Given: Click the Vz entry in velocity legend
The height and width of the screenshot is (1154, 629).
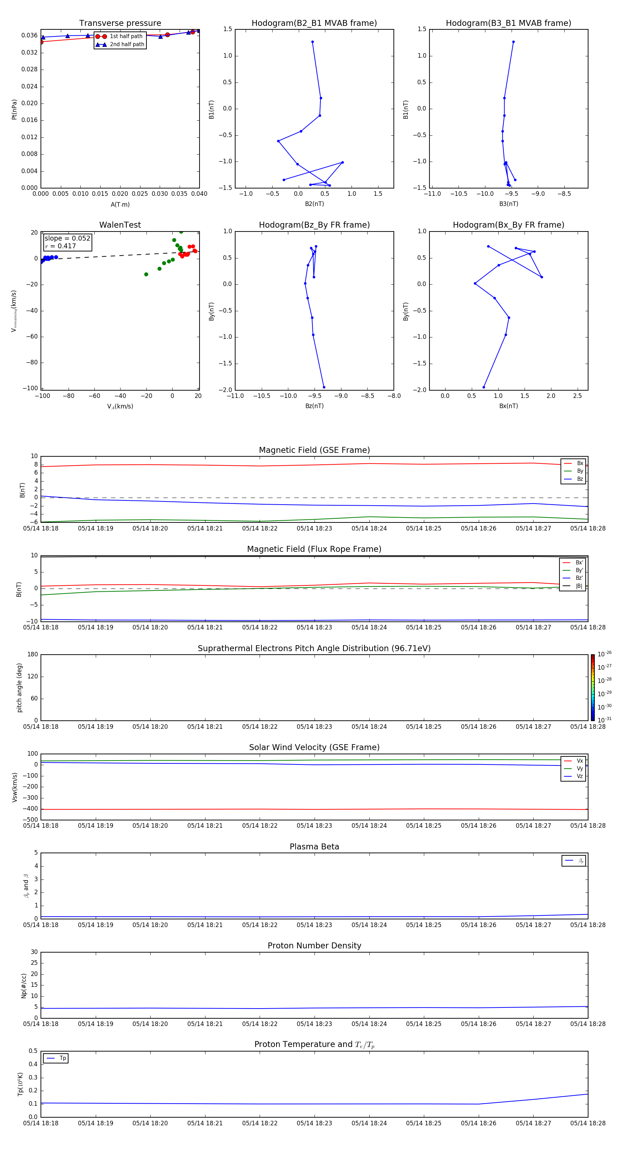Looking at the screenshot, I should tap(579, 776).
